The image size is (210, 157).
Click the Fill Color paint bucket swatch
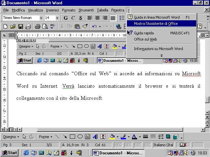click(x=112, y=137)
